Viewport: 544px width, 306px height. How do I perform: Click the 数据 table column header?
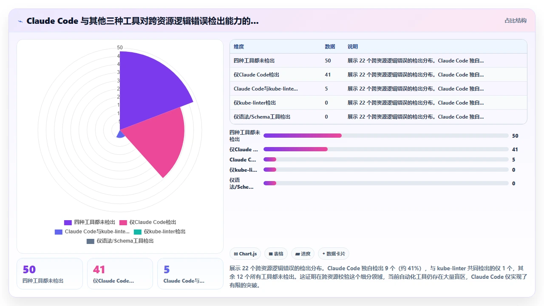[330, 47]
